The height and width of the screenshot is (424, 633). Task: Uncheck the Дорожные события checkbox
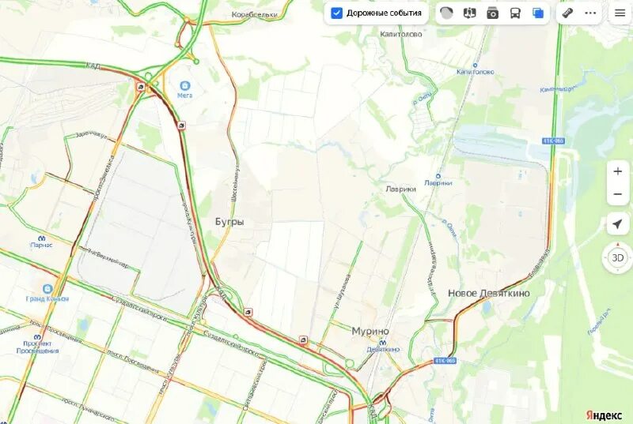point(336,13)
